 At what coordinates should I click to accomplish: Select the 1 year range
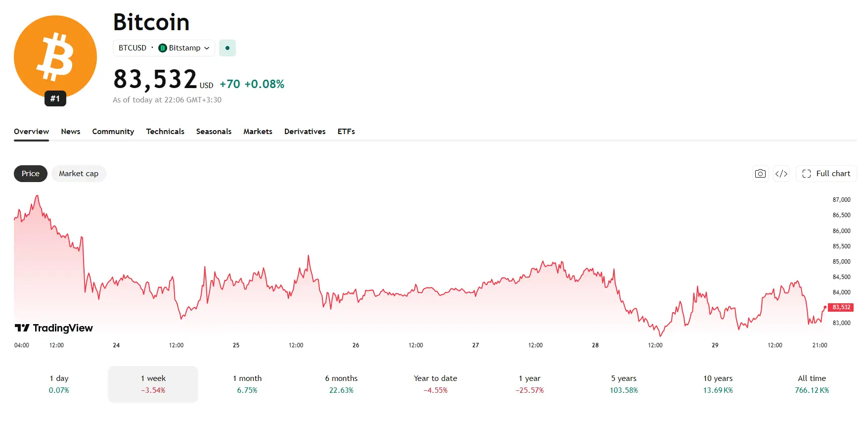point(530,384)
